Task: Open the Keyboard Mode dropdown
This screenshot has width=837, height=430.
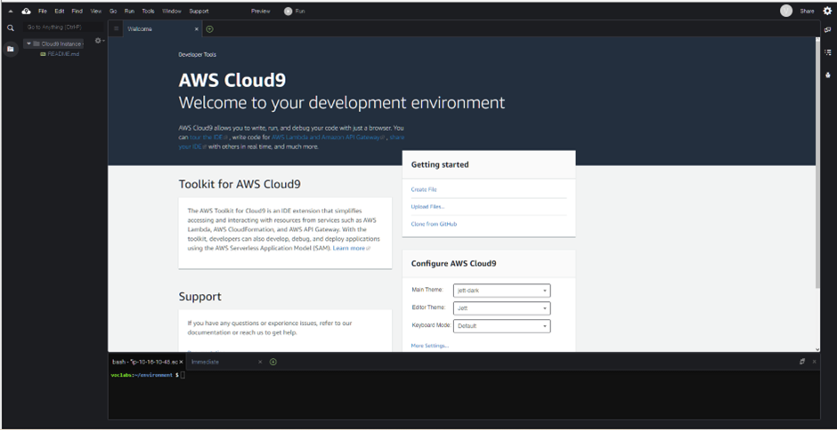Action: [502, 325]
